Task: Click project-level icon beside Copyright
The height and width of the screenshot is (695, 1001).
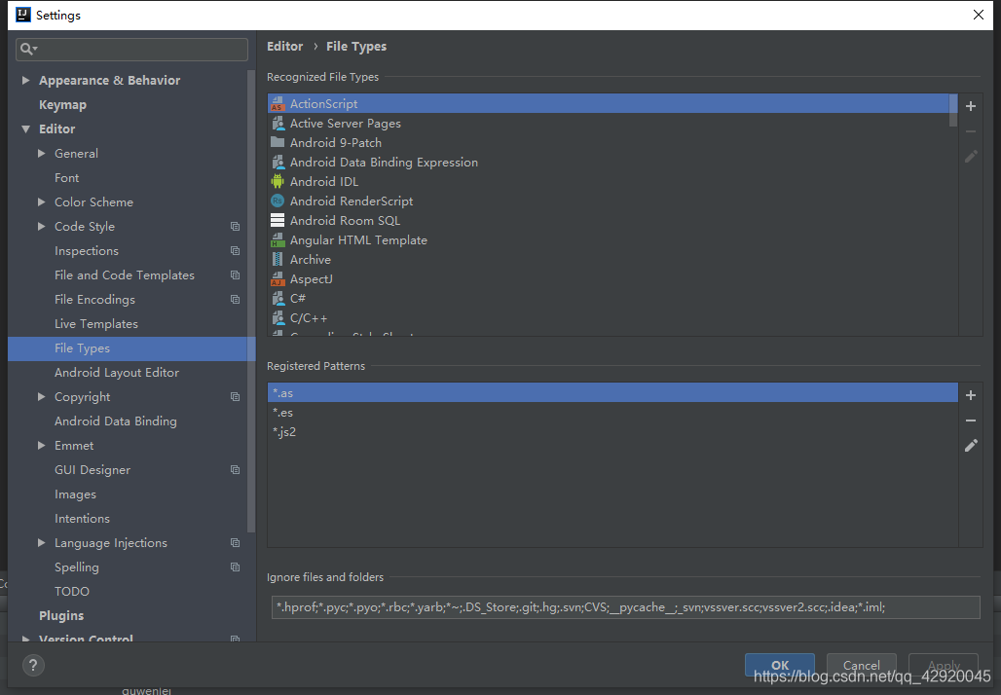Action: pyautogui.click(x=235, y=397)
